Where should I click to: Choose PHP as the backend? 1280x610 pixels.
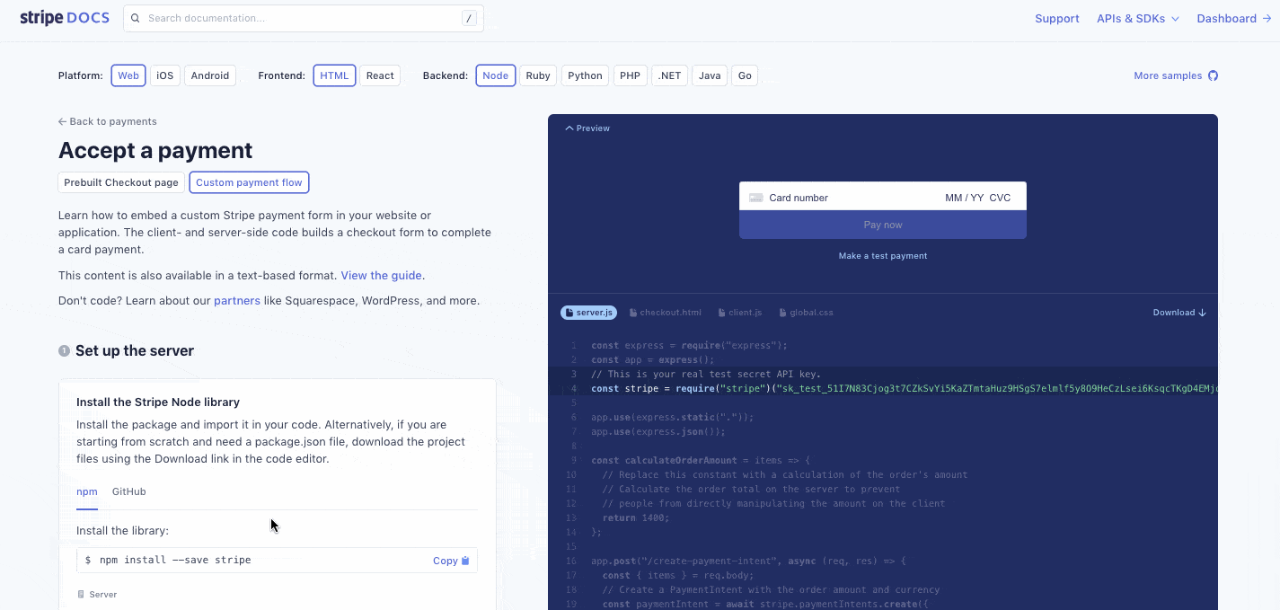pyautogui.click(x=631, y=75)
